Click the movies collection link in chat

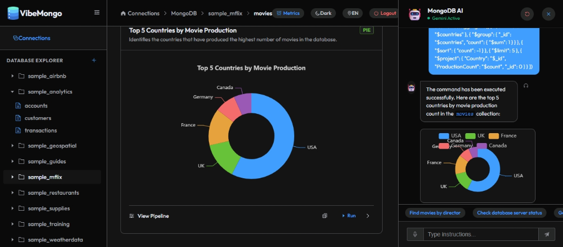click(x=465, y=114)
